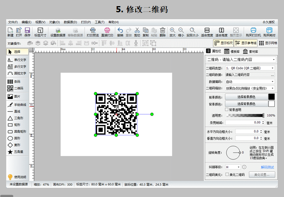Click the 保存 (Save) toolbar icon
This screenshot has height=197, width=284.
coord(27,32)
